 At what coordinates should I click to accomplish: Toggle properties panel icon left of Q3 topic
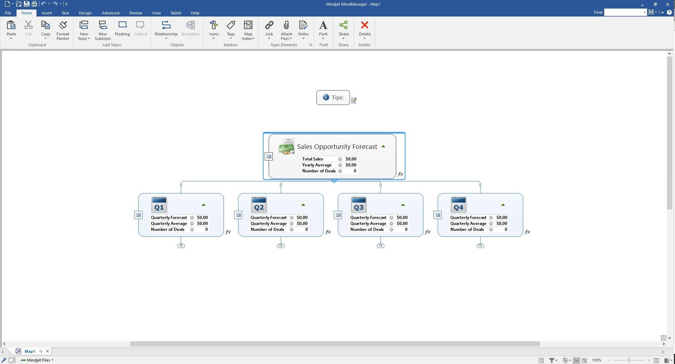(x=338, y=215)
